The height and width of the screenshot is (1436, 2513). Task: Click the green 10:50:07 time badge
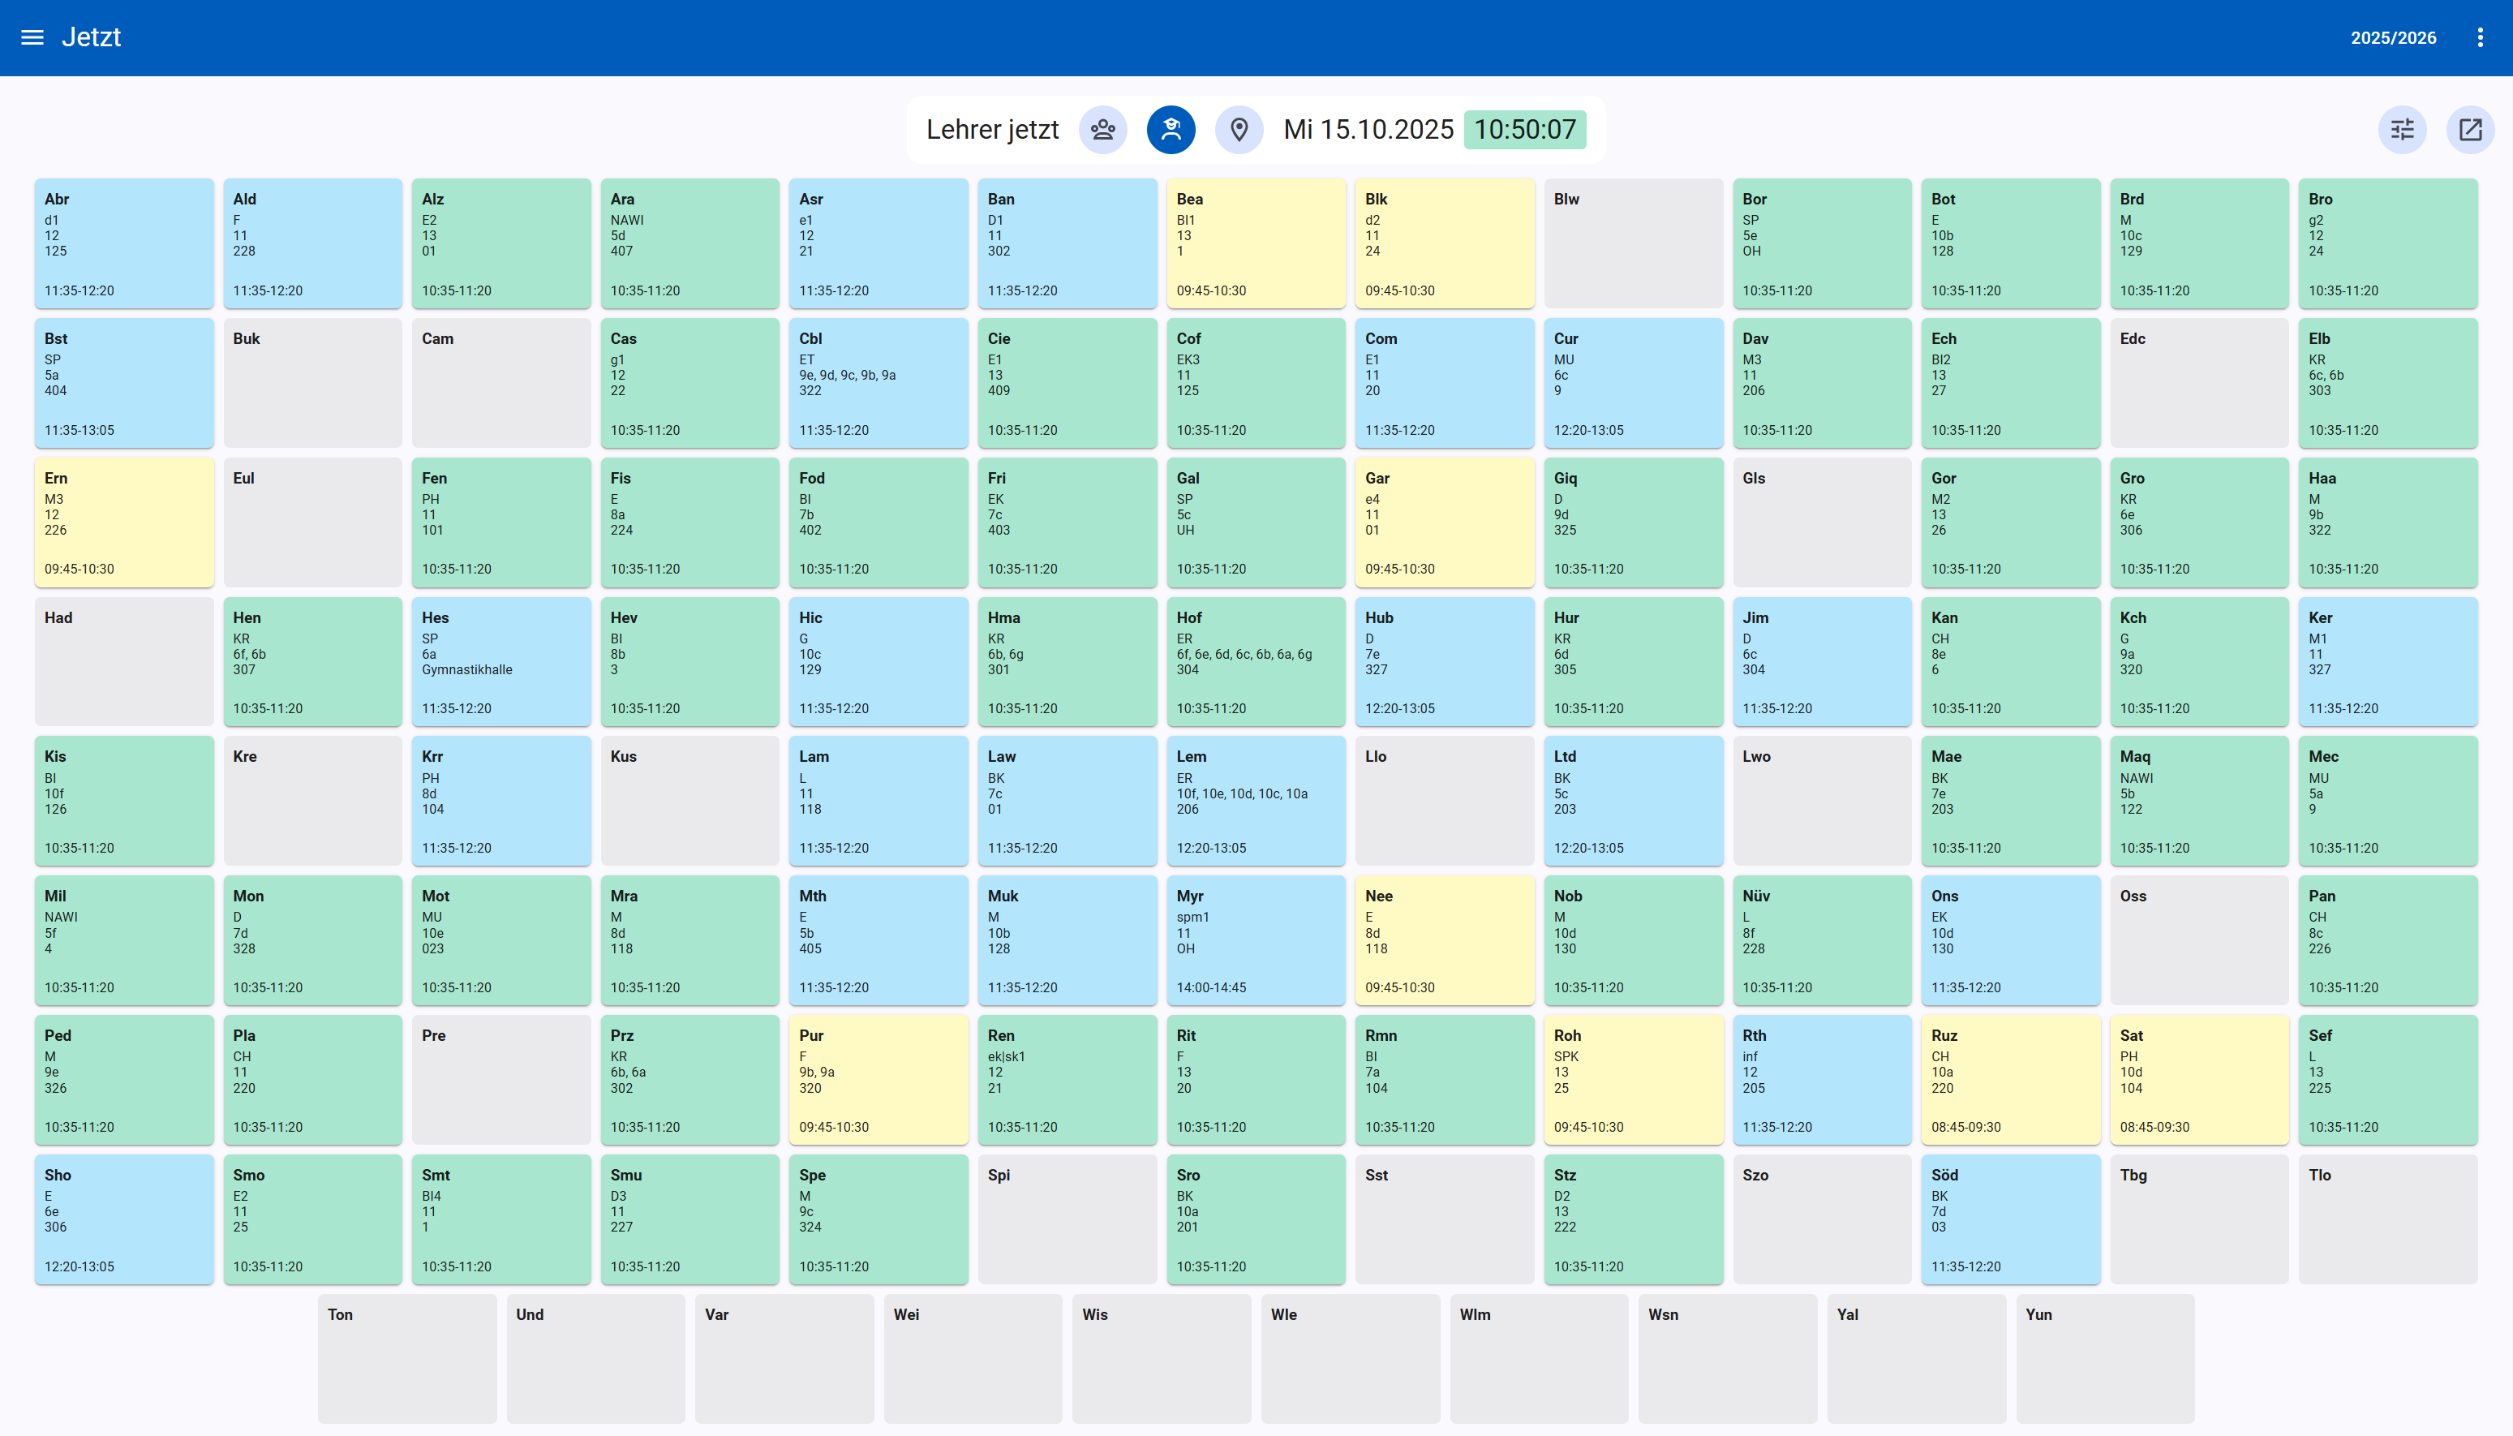click(x=1524, y=129)
